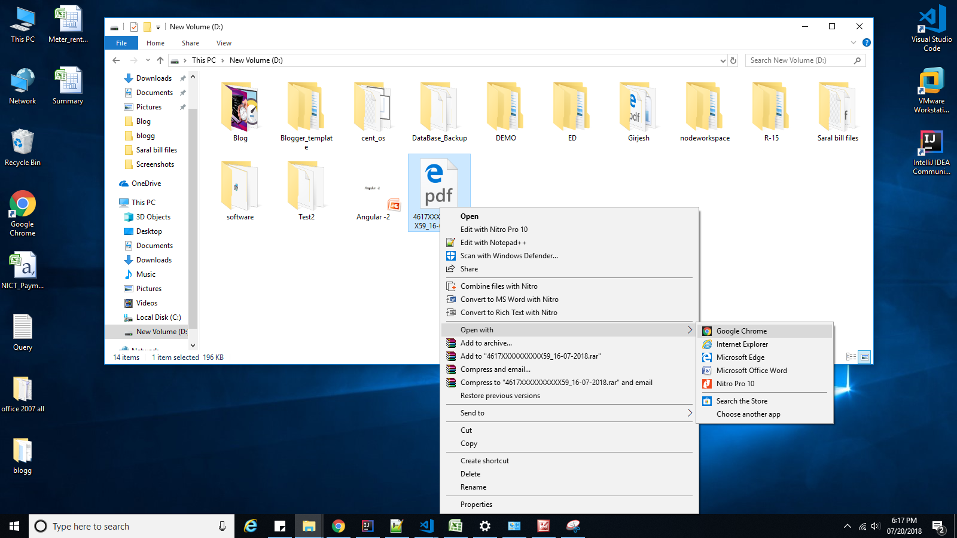Click the This PC breadcrumb in address bar
This screenshot has width=957, height=538.
point(204,60)
